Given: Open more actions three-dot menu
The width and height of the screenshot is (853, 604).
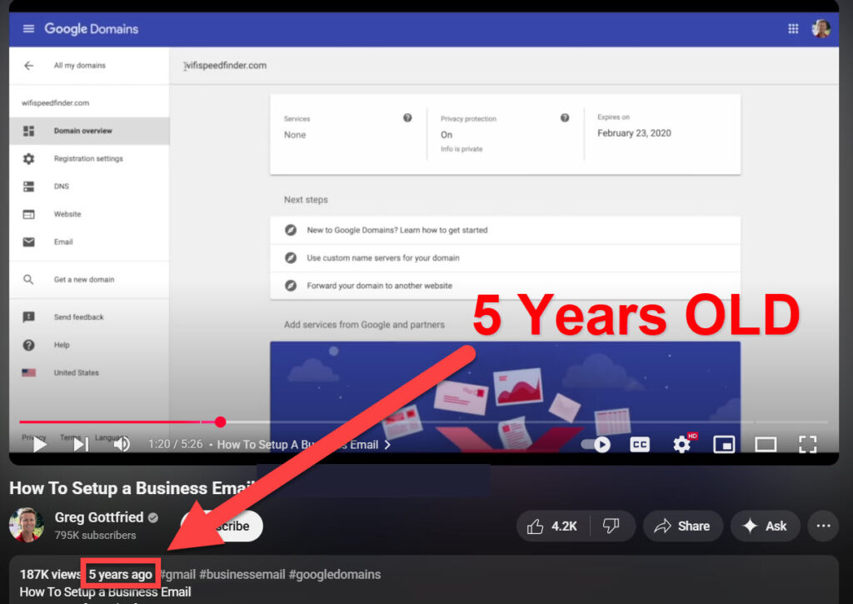Looking at the screenshot, I should pos(823,527).
